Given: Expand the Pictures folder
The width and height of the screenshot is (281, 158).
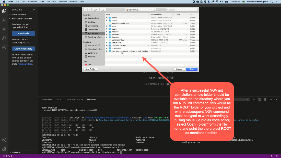Looking at the screenshot, I should coord(107,32).
